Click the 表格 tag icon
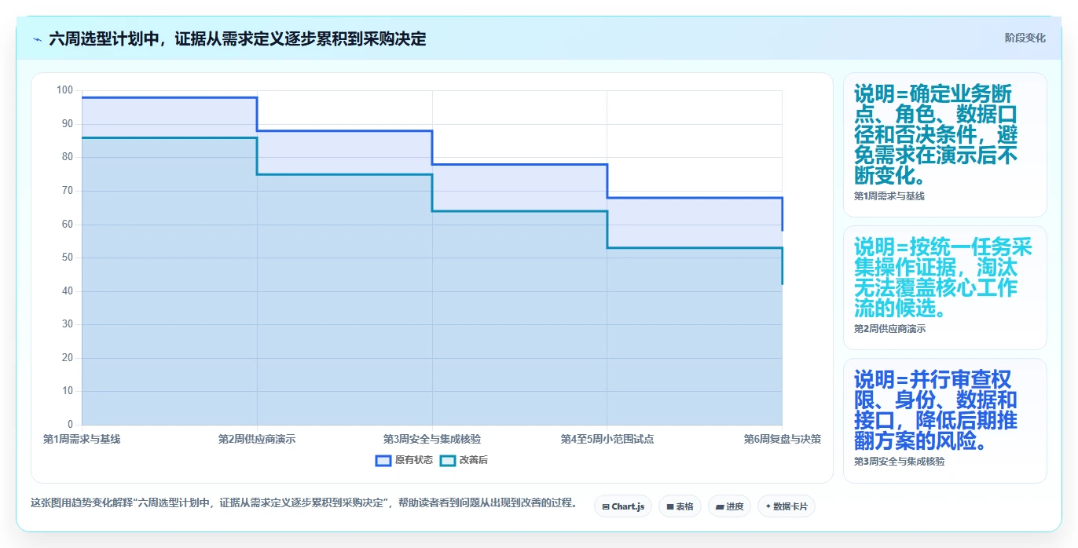The width and height of the screenshot is (1078, 548). click(669, 507)
